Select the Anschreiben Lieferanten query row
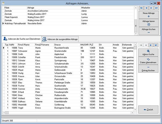This screenshot has width=162, height=124. 68,11
